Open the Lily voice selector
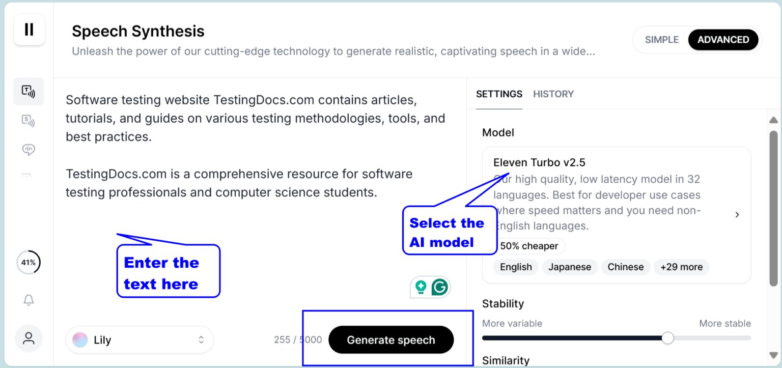The image size is (782, 368). coord(139,339)
